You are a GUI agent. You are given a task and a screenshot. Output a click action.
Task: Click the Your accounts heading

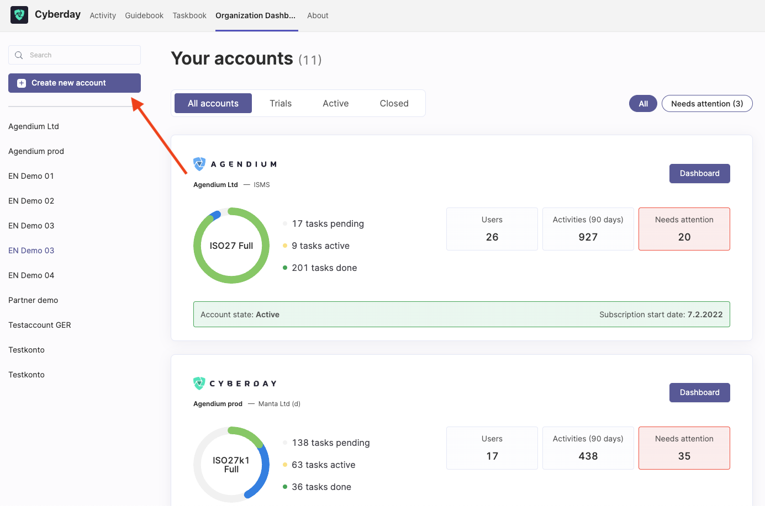pyautogui.click(x=233, y=58)
